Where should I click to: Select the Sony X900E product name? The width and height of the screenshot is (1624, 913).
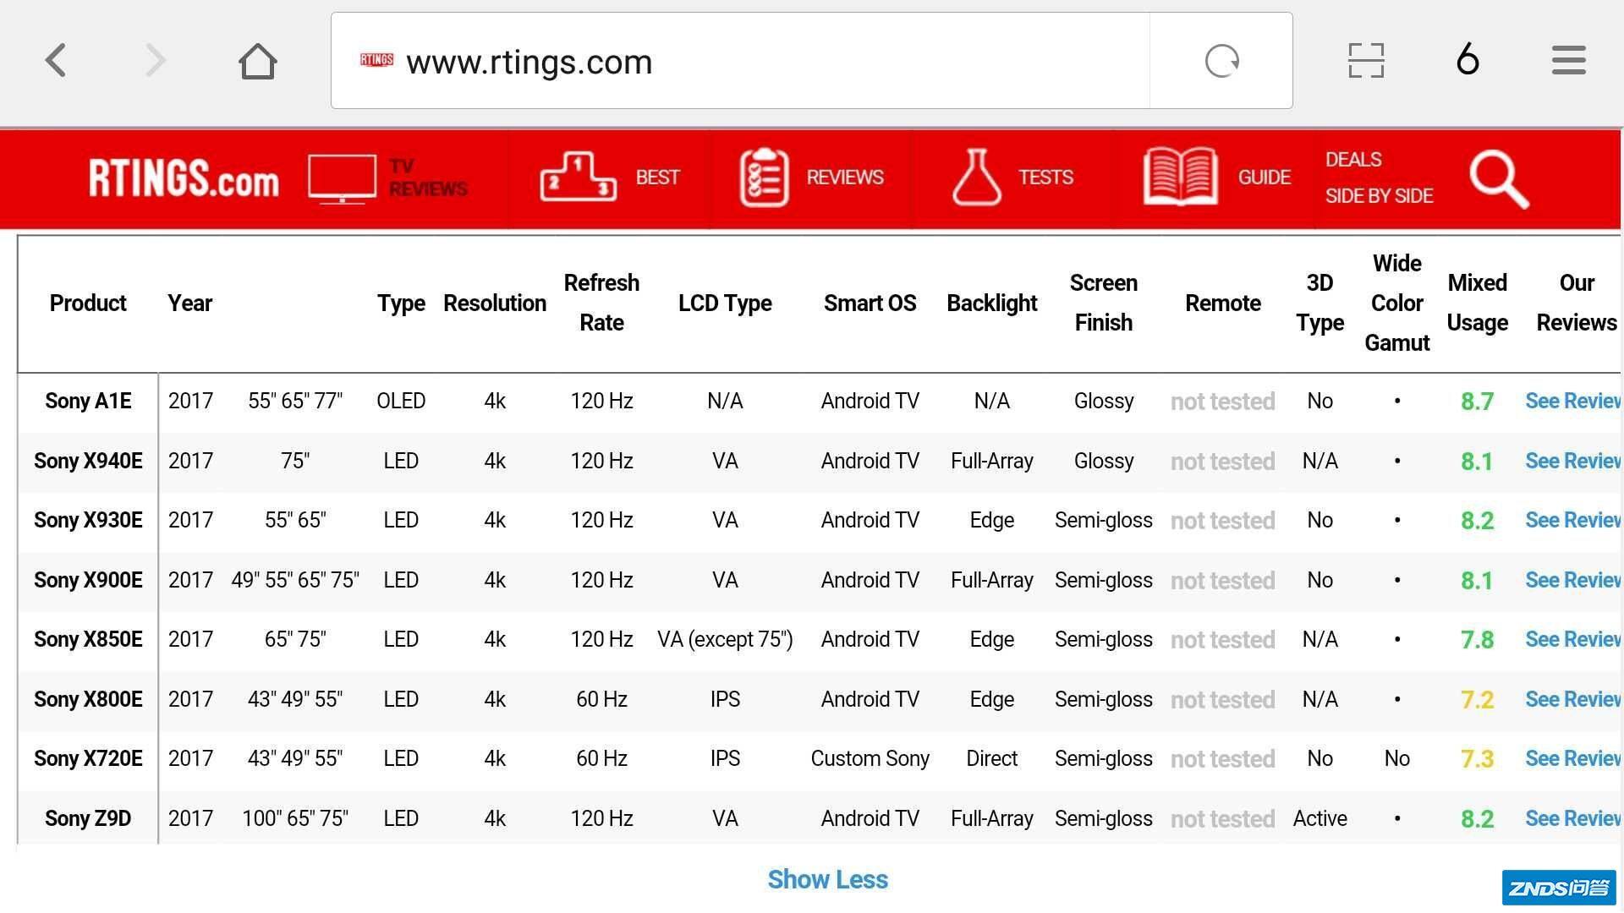pos(88,581)
